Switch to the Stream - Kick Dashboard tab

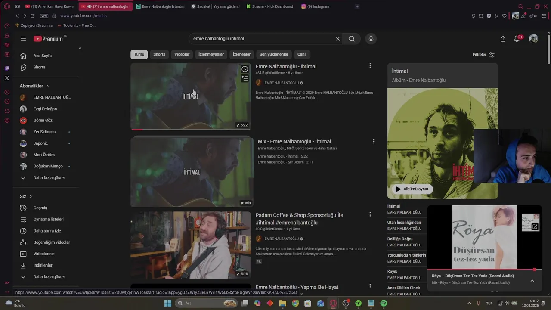pyautogui.click(x=269, y=6)
